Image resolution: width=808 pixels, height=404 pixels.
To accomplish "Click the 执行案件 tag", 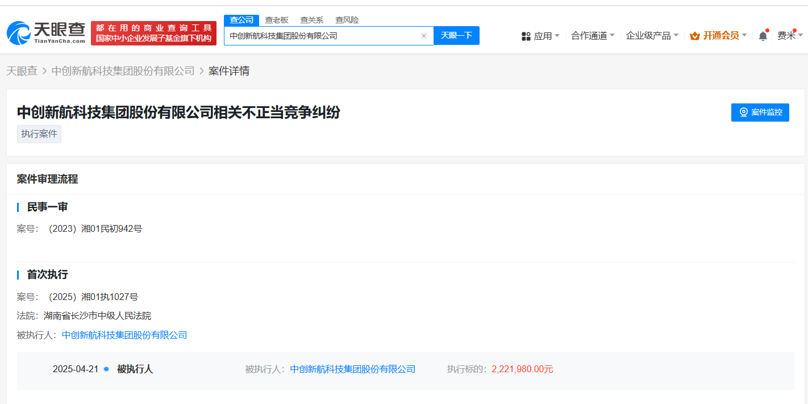I will click(x=39, y=134).
